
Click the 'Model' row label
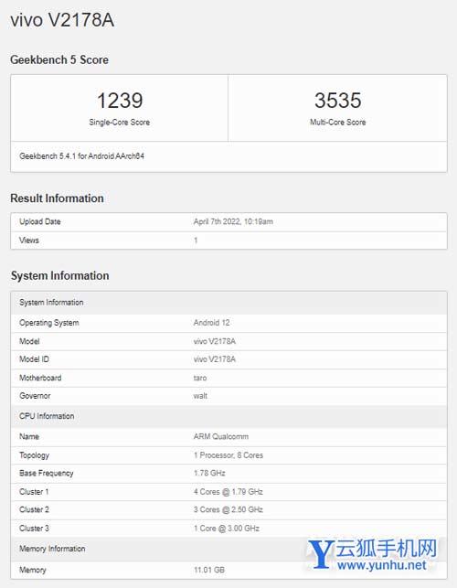(29, 341)
